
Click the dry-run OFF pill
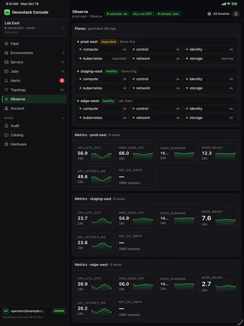coord(143,14)
